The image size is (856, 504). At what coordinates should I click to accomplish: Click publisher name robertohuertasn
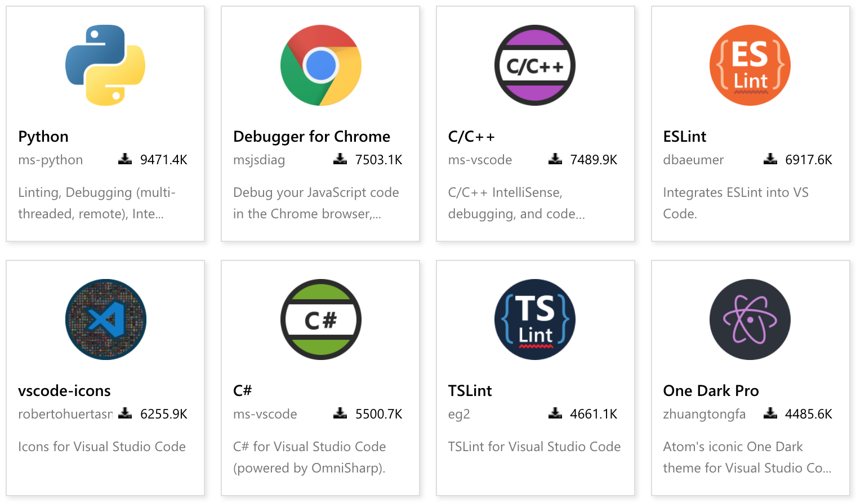(x=65, y=414)
